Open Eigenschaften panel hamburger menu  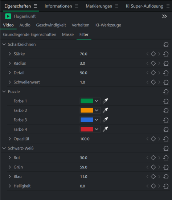tap(36, 6)
